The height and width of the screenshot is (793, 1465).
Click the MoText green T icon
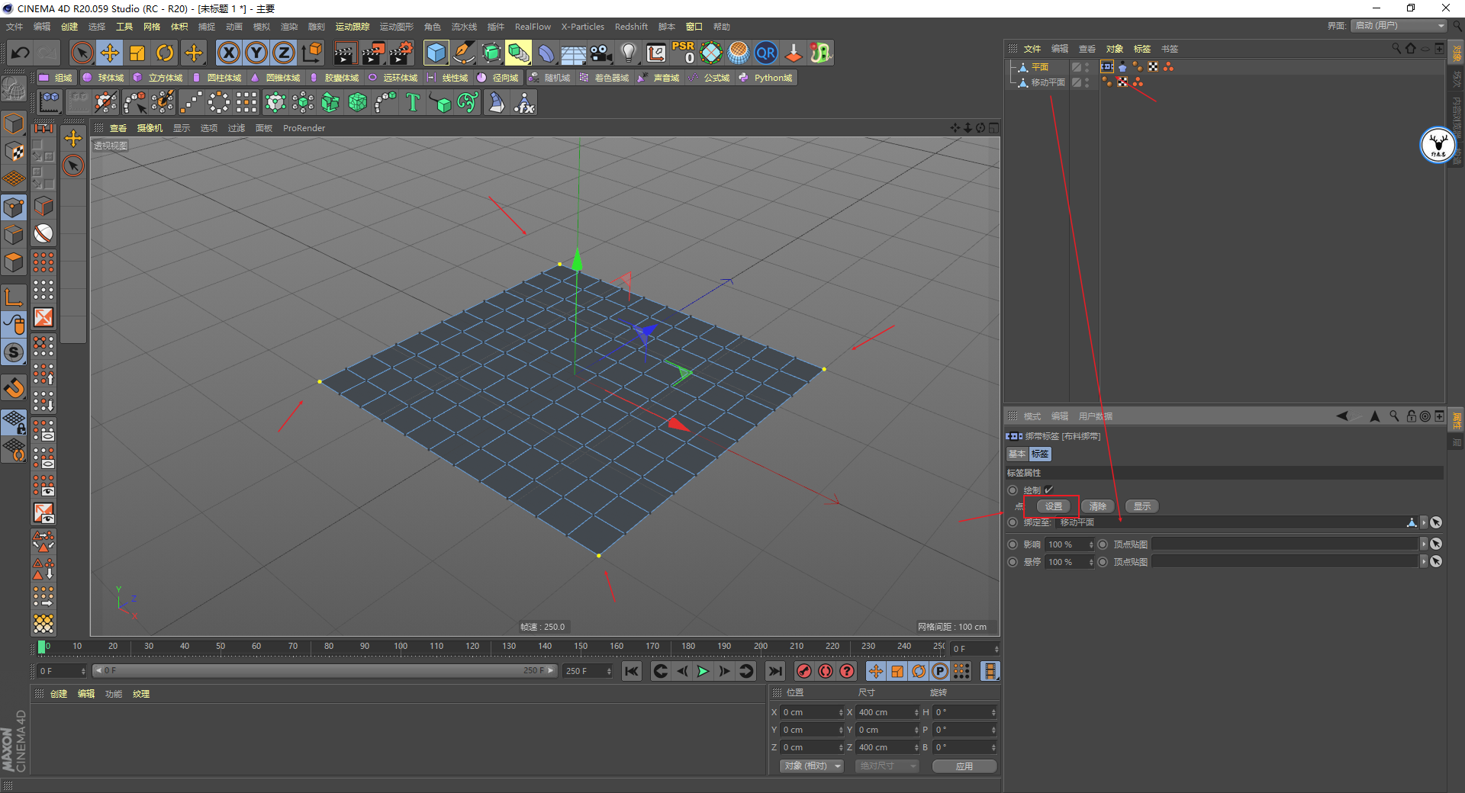413,102
